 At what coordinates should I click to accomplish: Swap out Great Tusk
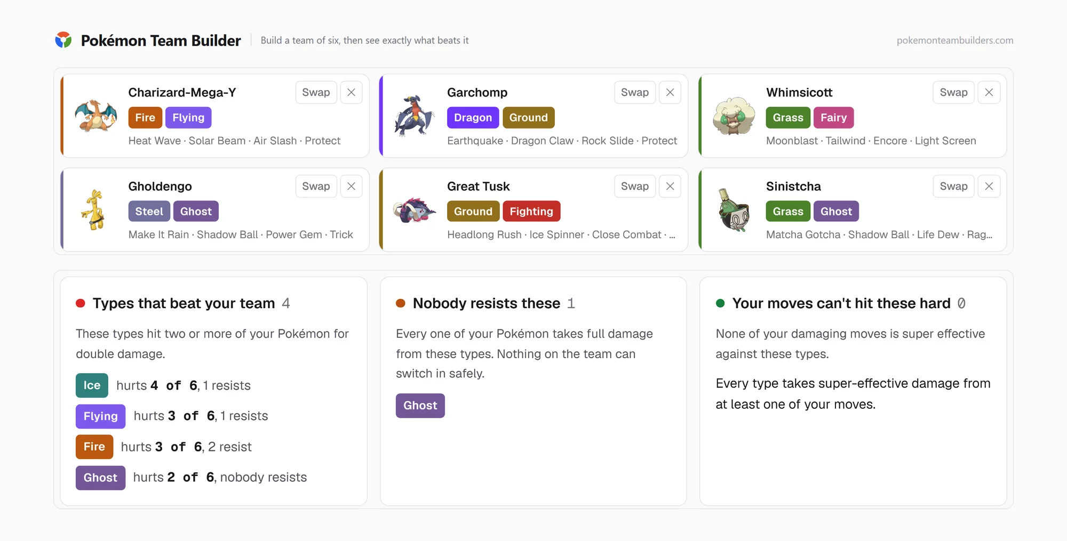[x=635, y=186]
